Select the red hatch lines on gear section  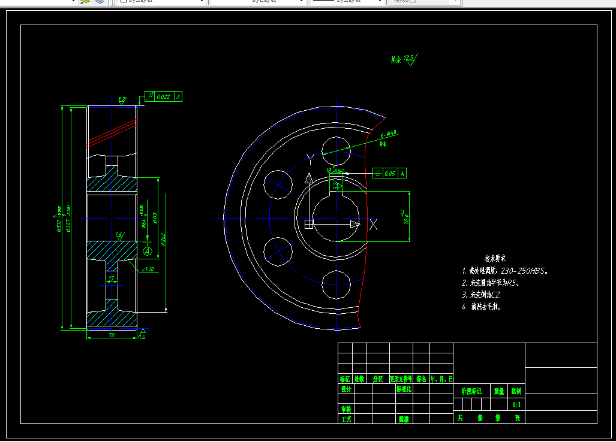point(112,133)
